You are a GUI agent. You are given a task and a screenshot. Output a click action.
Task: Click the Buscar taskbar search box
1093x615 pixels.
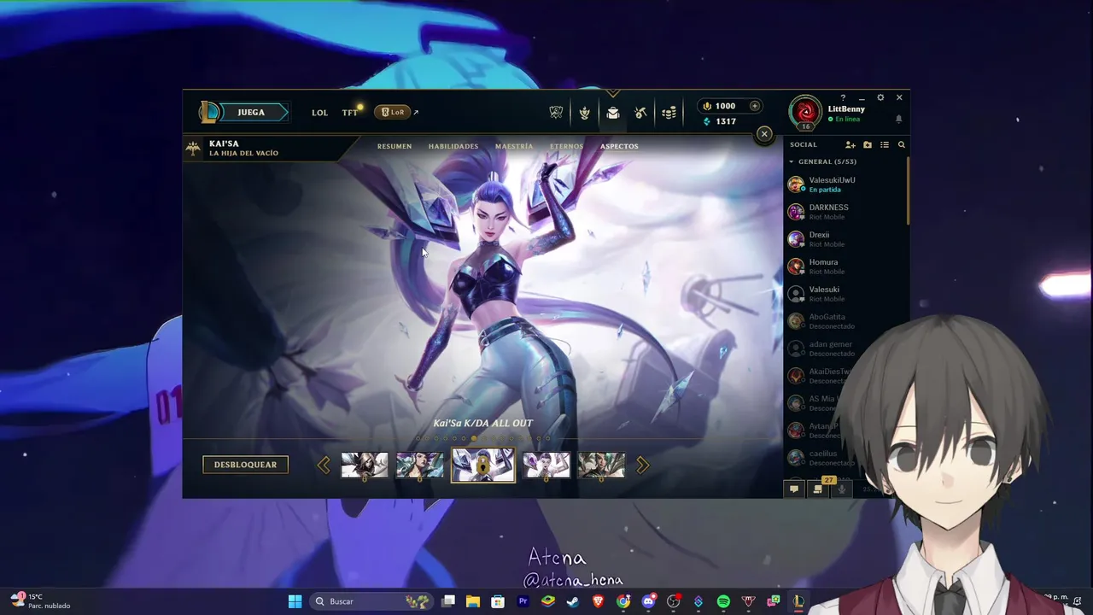pyautogui.click(x=371, y=601)
